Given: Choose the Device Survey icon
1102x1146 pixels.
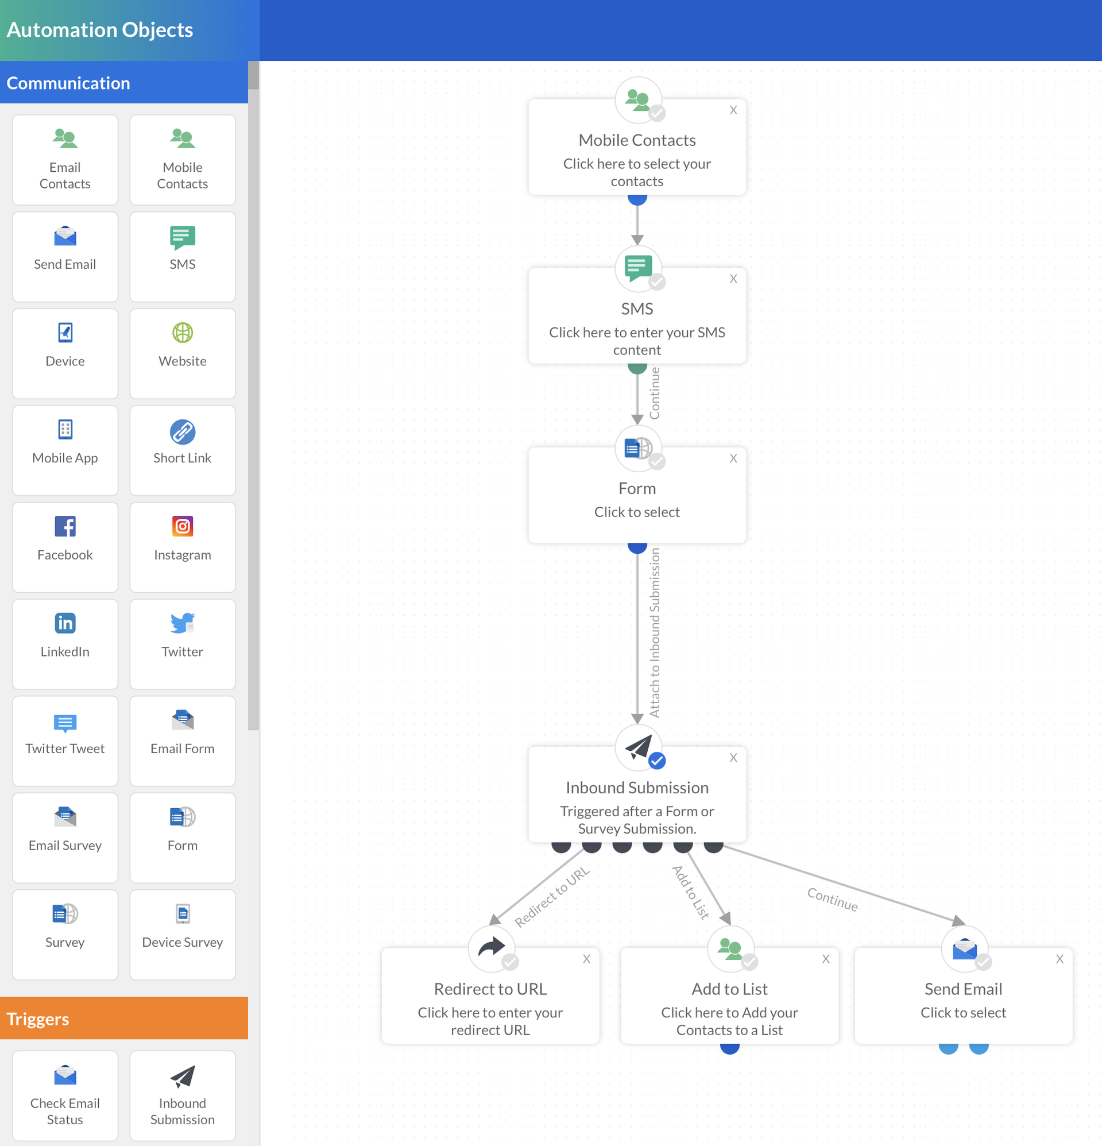Looking at the screenshot, I should (183, 913).
